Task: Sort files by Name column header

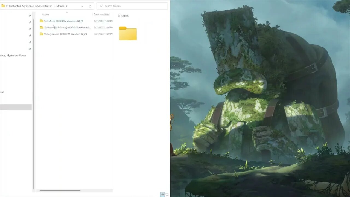Action: (46, 15)
